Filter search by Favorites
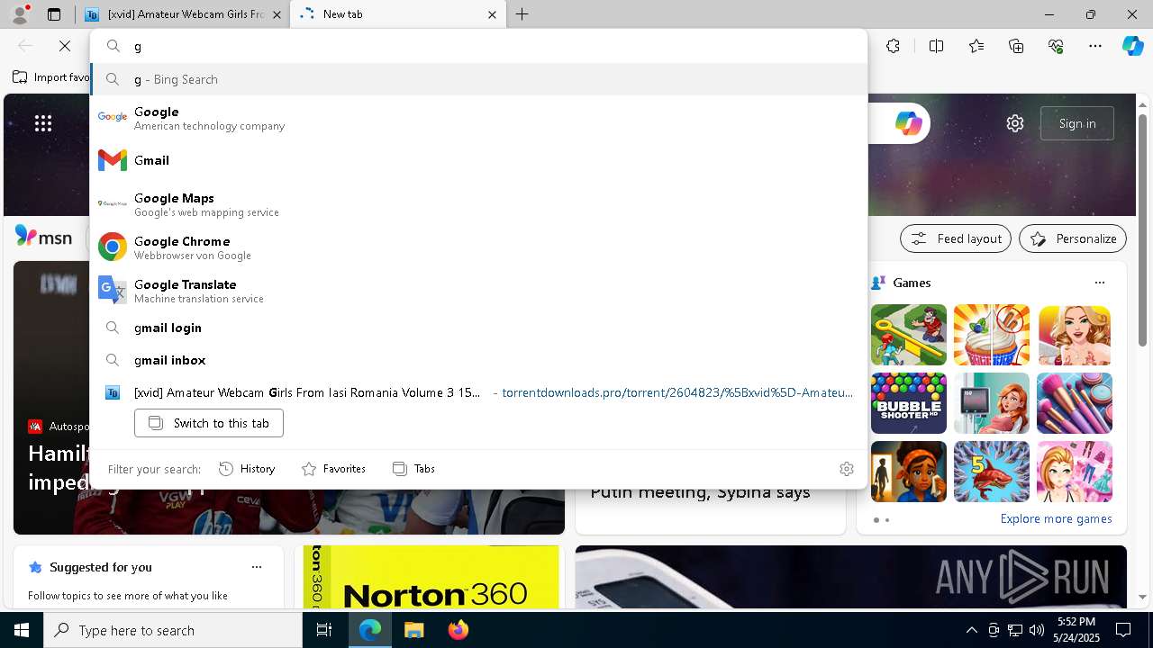This screenshot has width=1153, height=648. [x=333, y=469]
